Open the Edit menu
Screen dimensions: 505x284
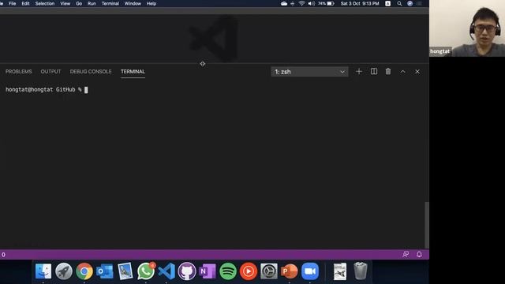(25, 3)
